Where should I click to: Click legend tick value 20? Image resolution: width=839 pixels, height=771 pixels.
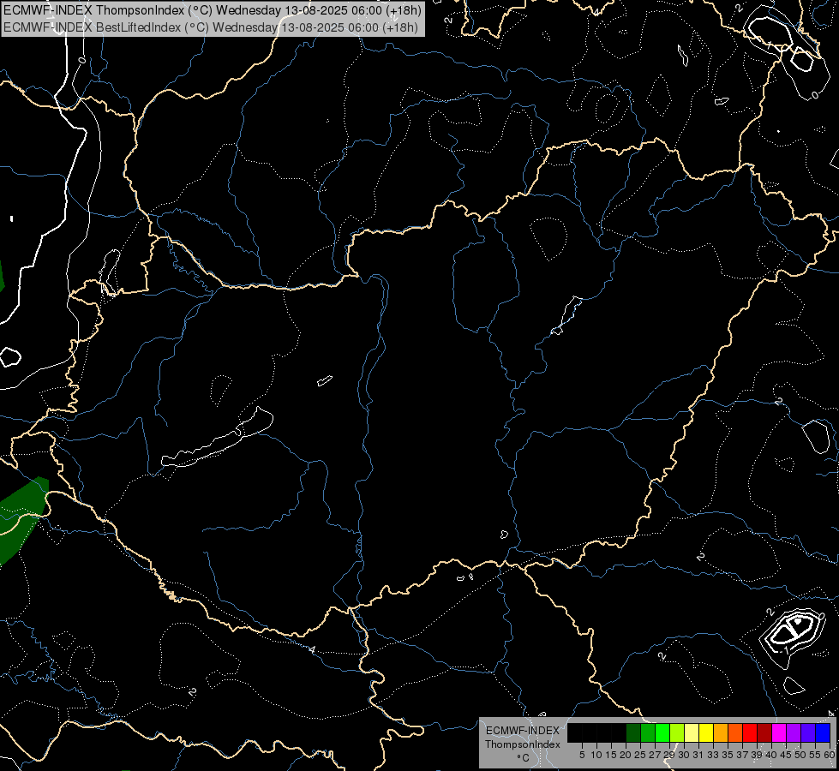pos(626,755)
